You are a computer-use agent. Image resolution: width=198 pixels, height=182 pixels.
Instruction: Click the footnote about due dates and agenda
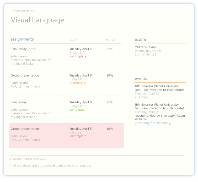[x=50, y=165]
